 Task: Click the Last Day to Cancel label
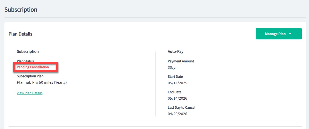click(x=181, y=107)
